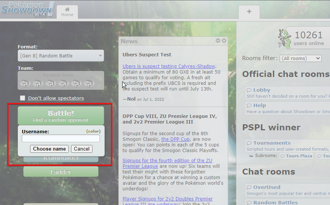The width and height of the screenshot is (330, 205).
Task: Join the Lobby chat room
Action: pos(288,93)
